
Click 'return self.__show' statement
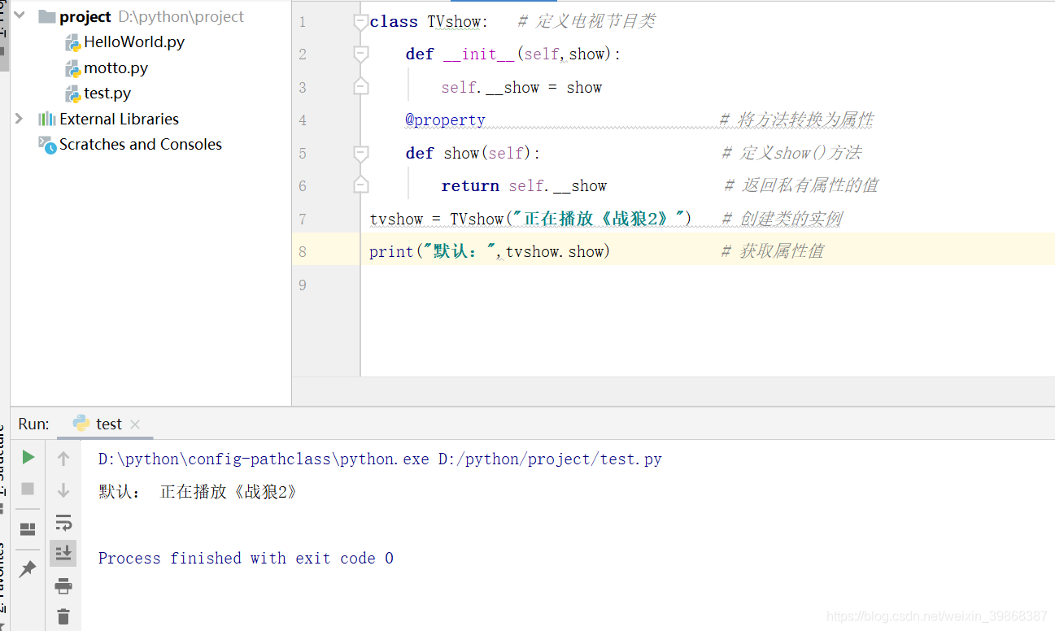click(x=524, y=185)
